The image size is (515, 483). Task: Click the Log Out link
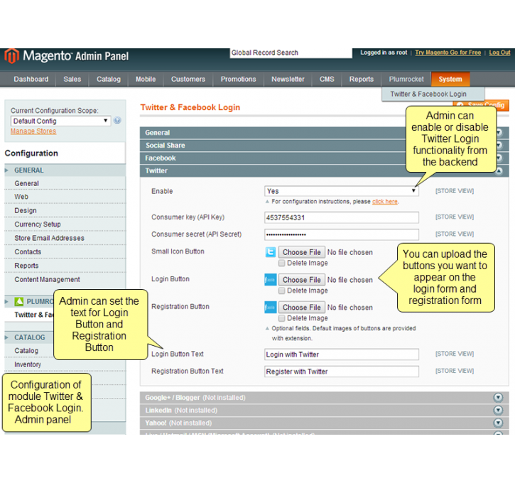click(x=499, y=53)
